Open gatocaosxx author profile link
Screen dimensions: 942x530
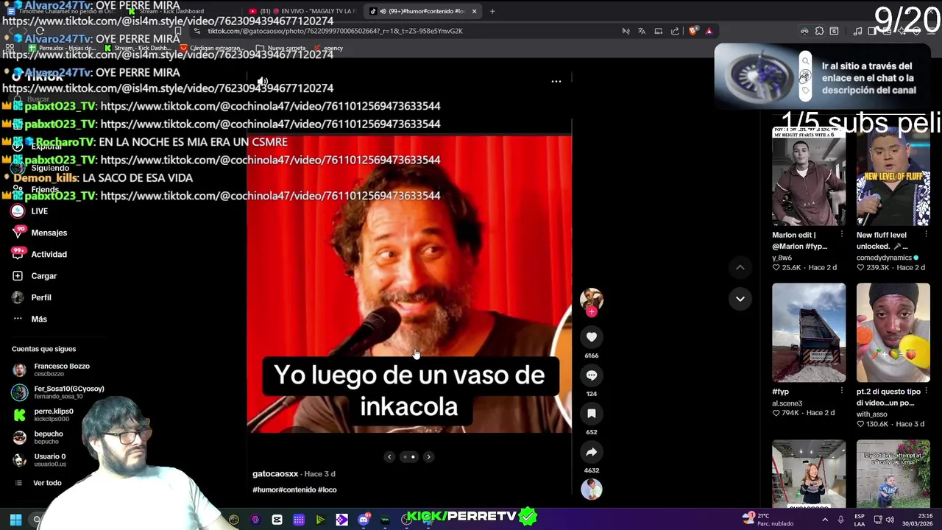[275, 474]
